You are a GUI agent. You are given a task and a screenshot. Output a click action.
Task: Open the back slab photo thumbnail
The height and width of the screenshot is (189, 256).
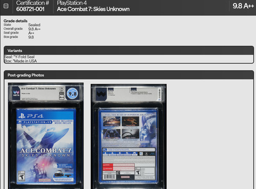coord(129,136)
